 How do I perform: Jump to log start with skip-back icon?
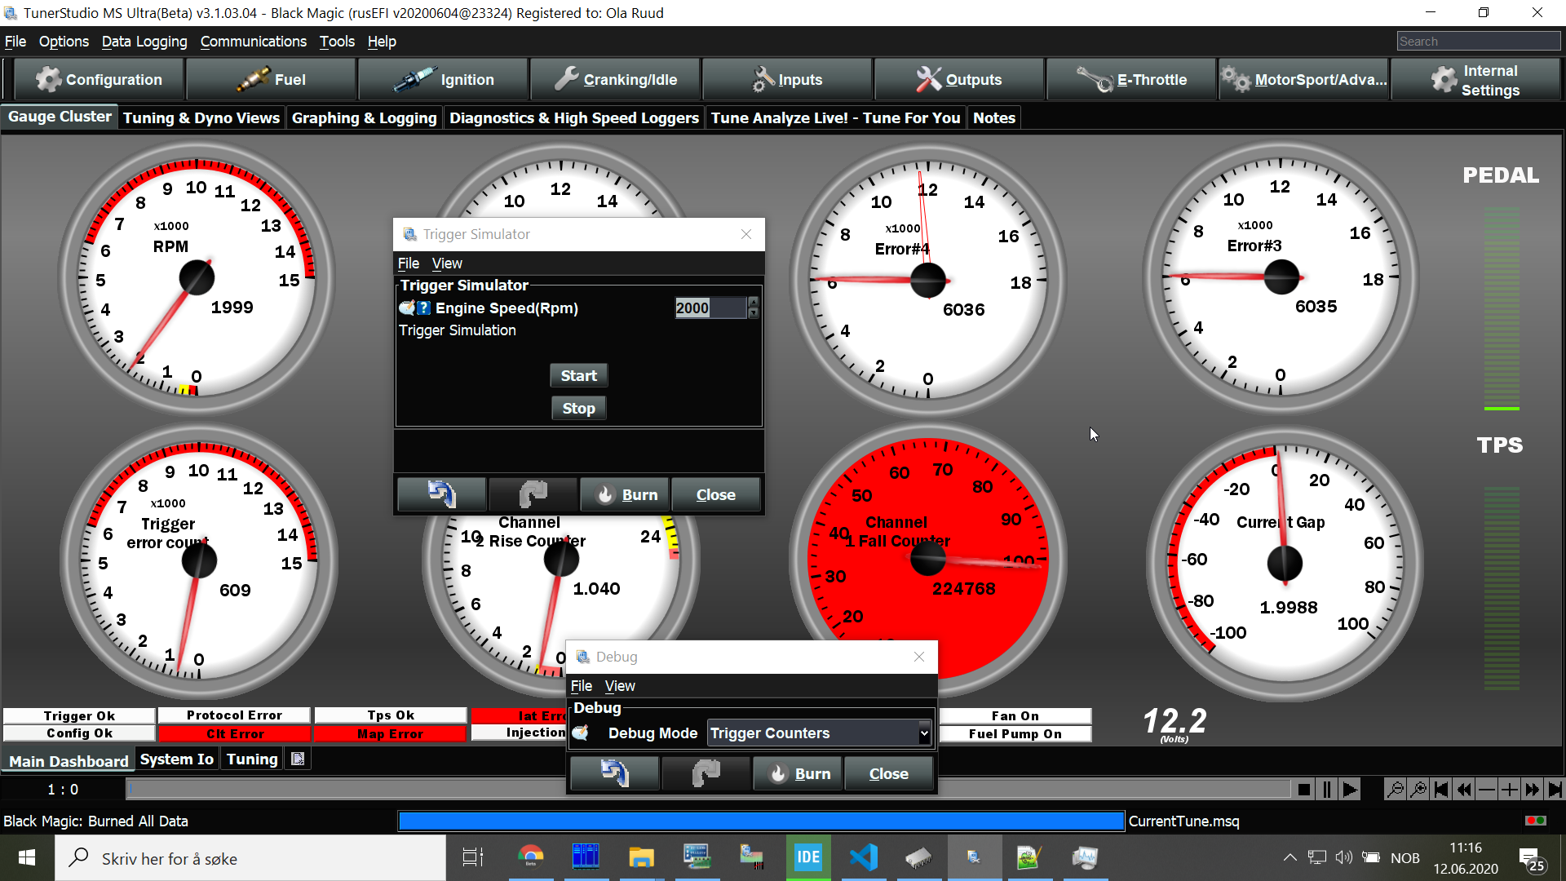1441,790
